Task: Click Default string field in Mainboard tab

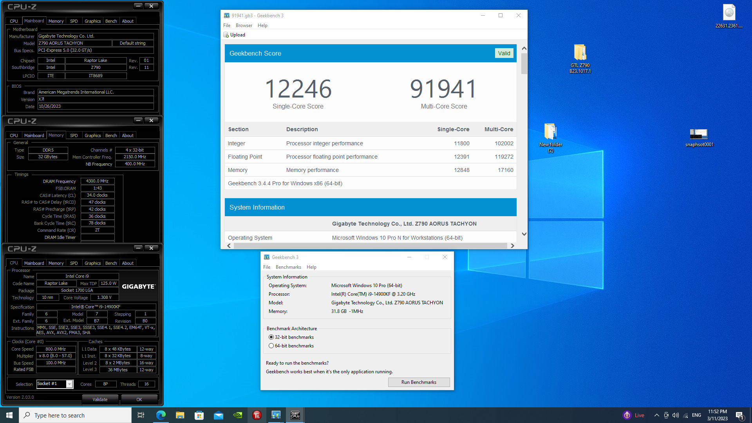Action: (x=132, y=43)
